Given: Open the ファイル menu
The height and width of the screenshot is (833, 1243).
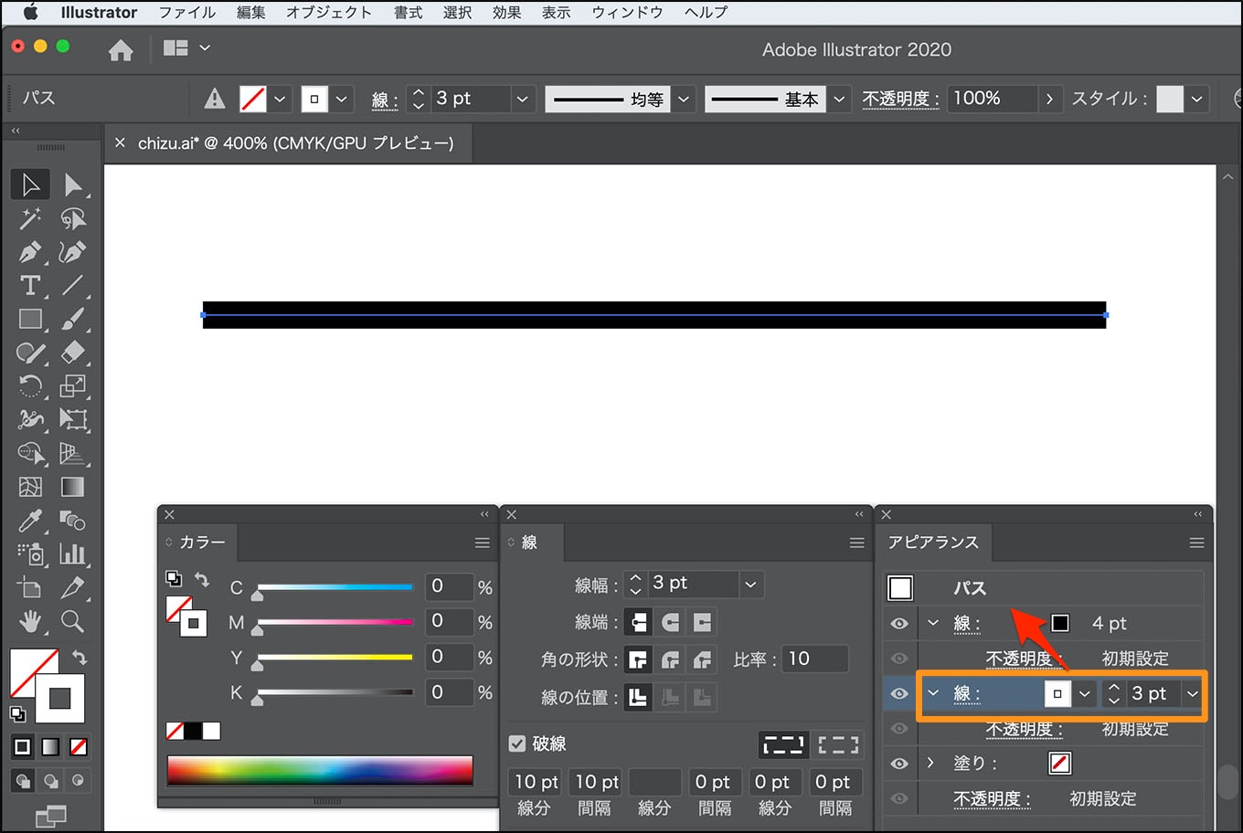Looking at the screenshot, I should pos(186,13).
